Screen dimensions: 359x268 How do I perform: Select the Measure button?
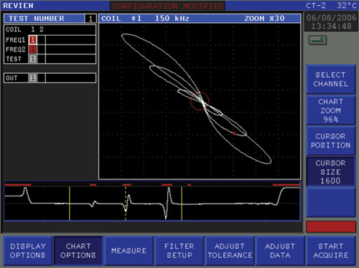[129, 251]
